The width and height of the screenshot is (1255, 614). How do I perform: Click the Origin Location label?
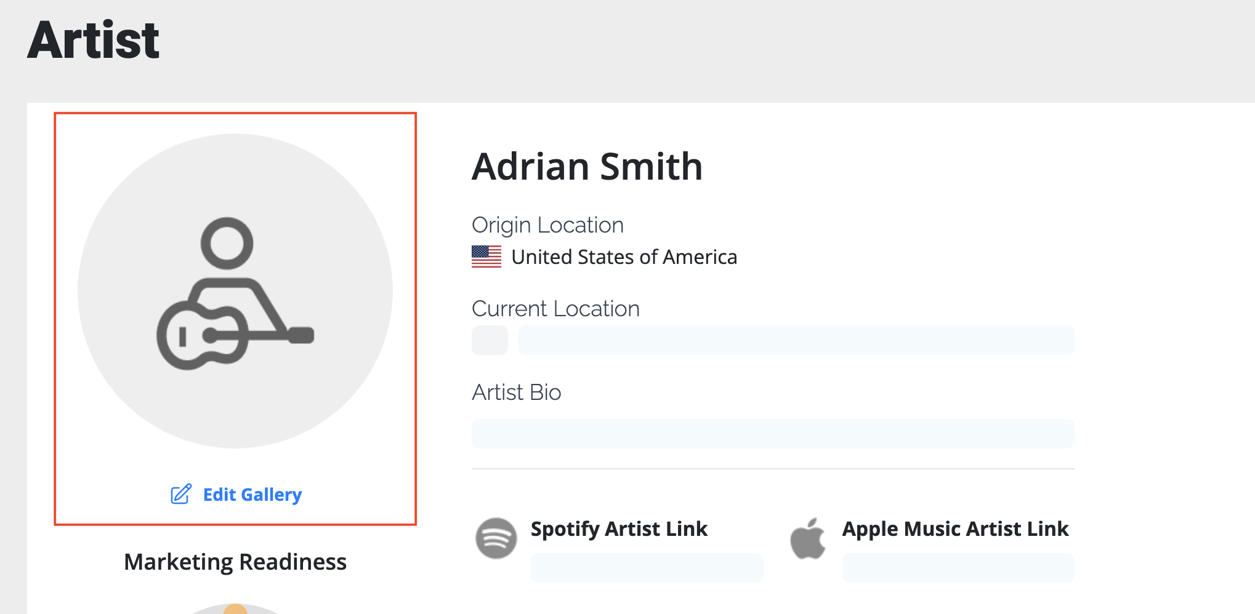(x=547, y=225)
